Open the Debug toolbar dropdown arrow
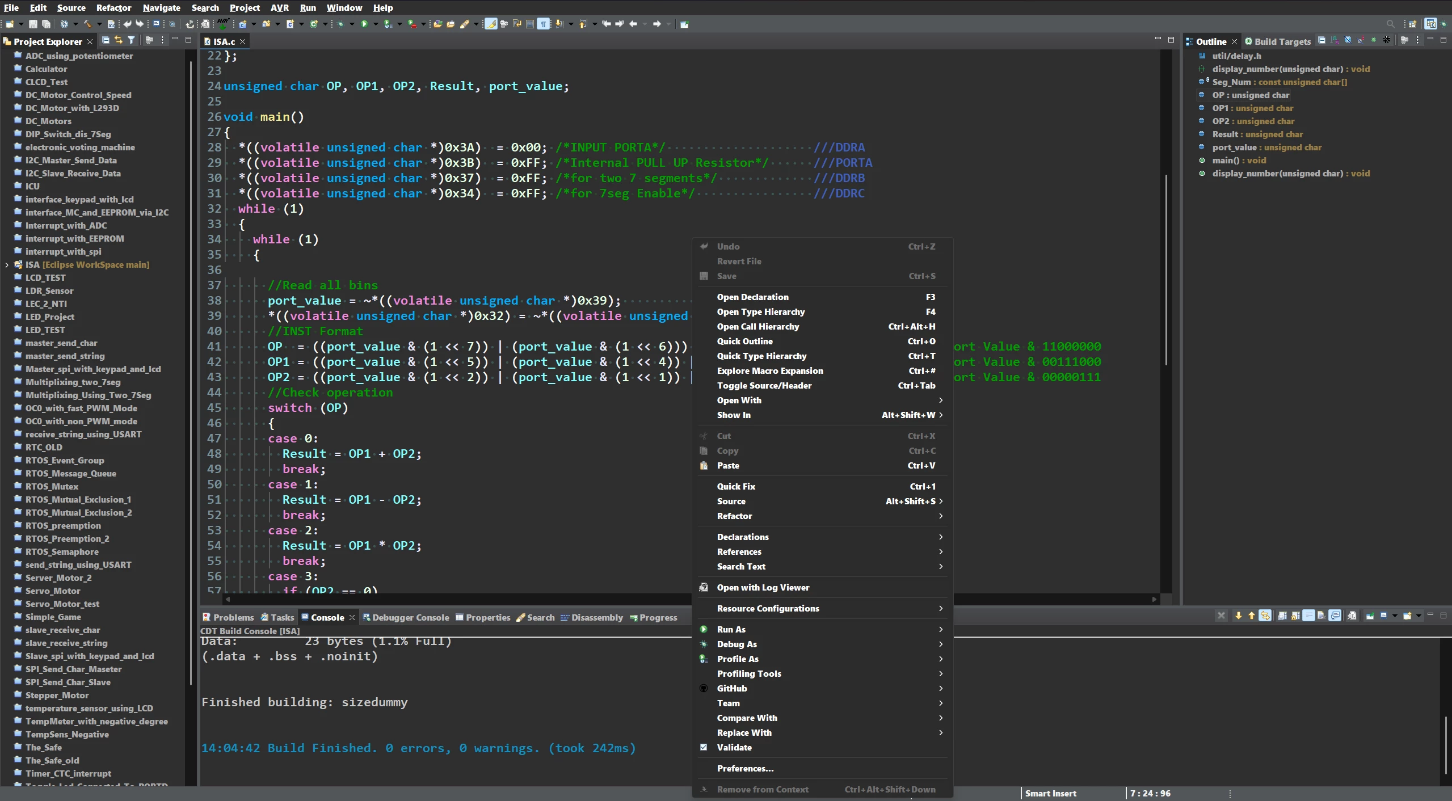This screenshot has height=801, width=1452. [352, 24]
